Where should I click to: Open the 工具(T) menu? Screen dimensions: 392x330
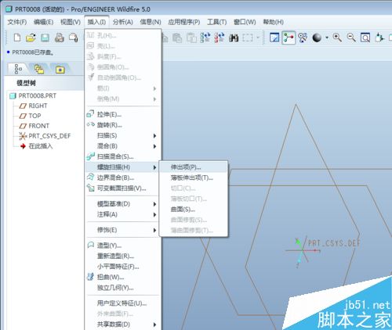tap(216, 22)
